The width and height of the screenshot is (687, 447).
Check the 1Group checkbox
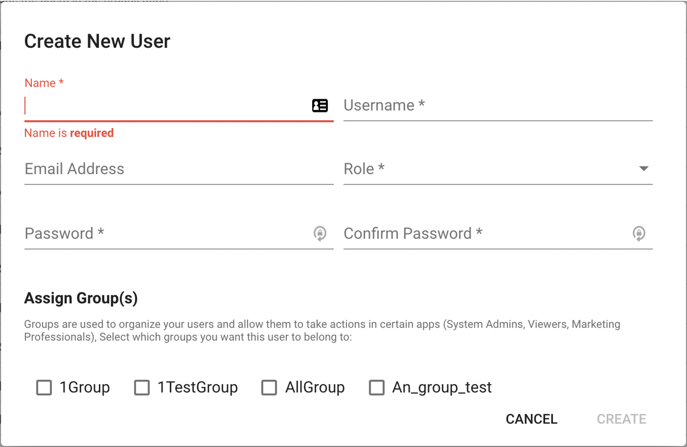tap(43, 387)
